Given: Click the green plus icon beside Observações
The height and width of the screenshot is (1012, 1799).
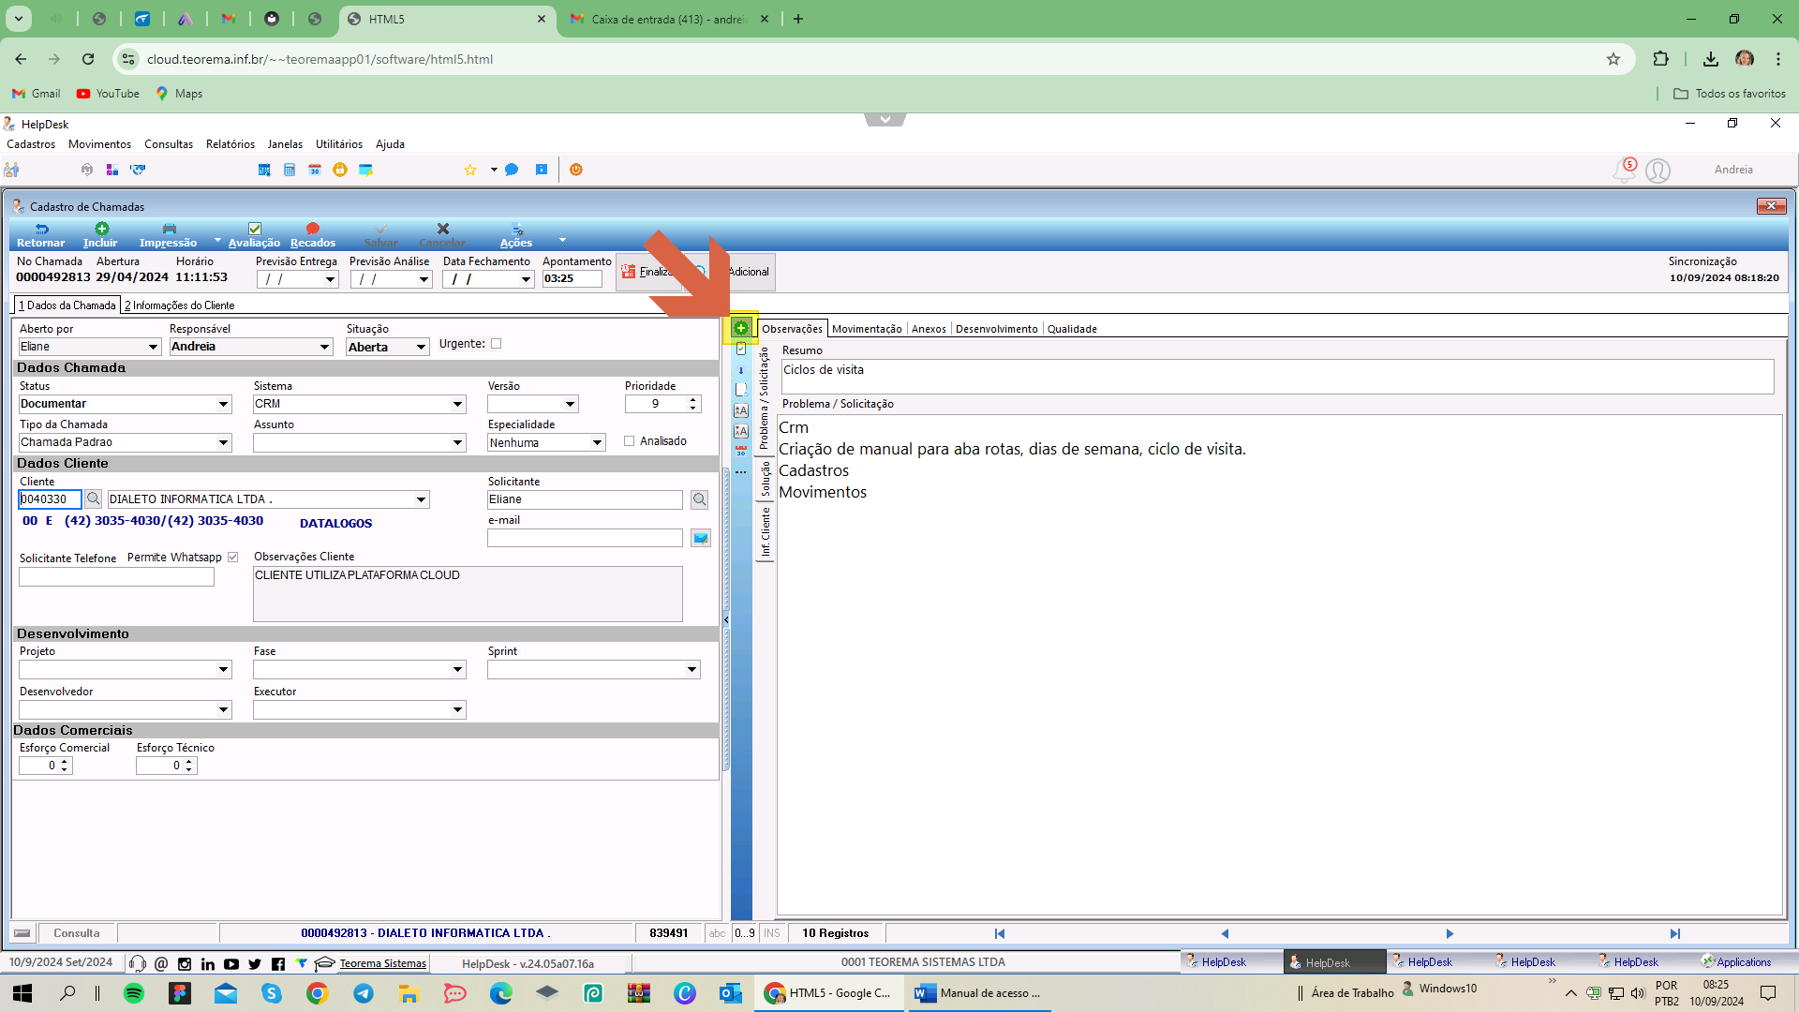Looking at the screenshot, I should click(741, 328).
